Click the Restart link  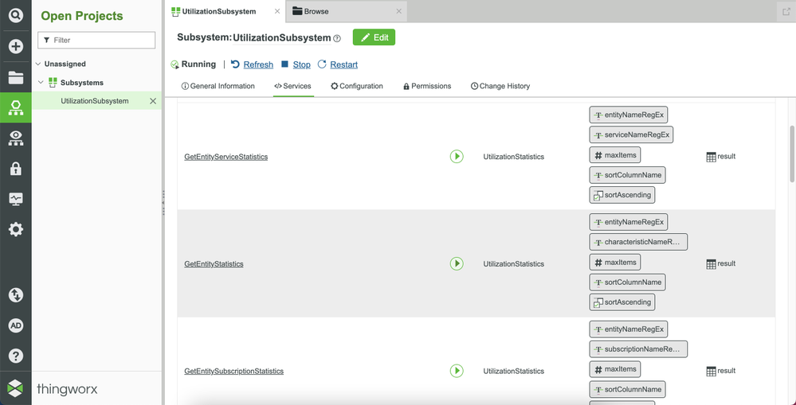point(343,64)
